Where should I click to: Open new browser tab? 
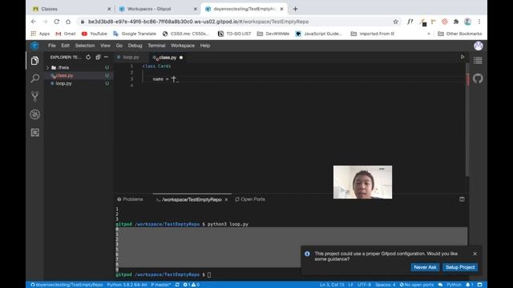click(x=295, y=9)
